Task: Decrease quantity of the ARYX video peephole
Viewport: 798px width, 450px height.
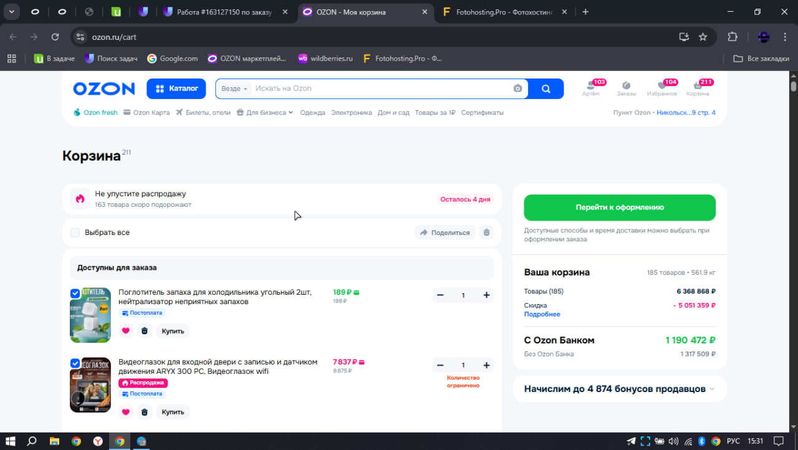Action: click(x=440, y=365)
